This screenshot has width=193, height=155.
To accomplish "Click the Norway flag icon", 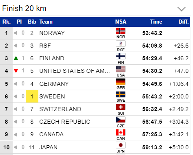I will 121,31.
